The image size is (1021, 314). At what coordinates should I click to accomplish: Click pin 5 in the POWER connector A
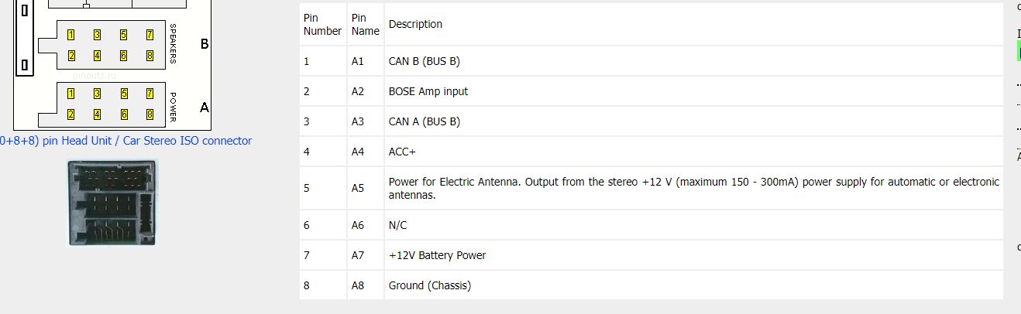[123, 94]
